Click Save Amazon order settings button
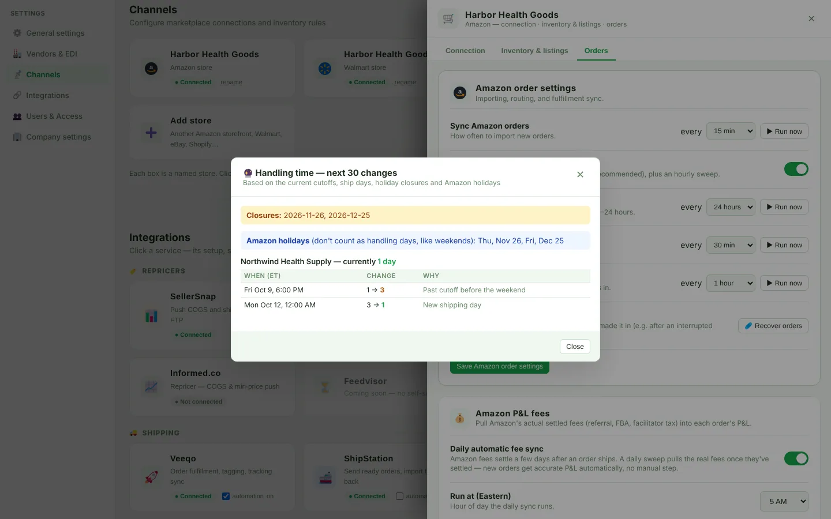Image resolution: width=831 pixels, height=519 pixels. pyautogui.click(x=500, y=366)
